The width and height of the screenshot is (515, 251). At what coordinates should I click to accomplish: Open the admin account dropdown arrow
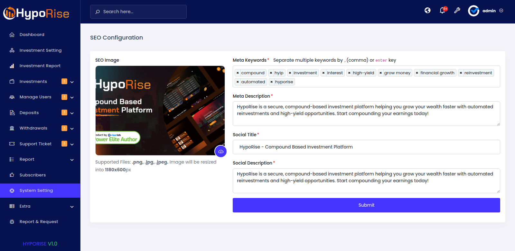pos(501,11)
